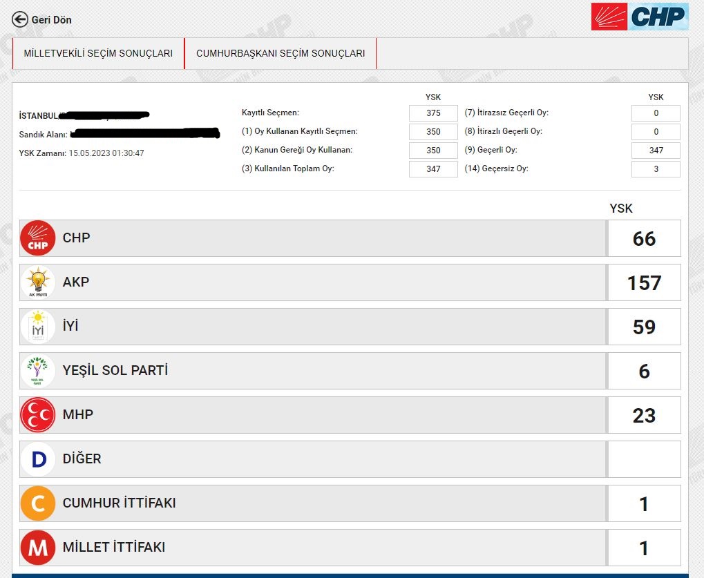Select the (8) İtirazlı Geçerli Oy label

click(504, 131)
